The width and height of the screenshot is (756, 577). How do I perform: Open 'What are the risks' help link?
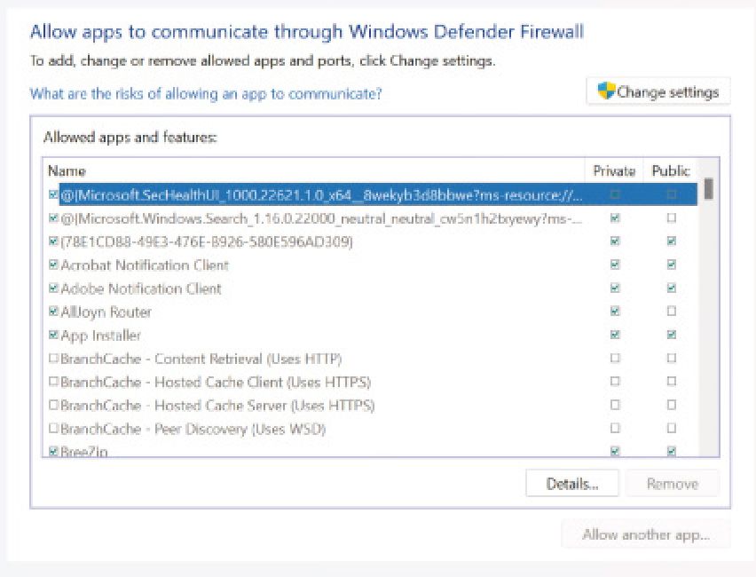pos(206,93)
